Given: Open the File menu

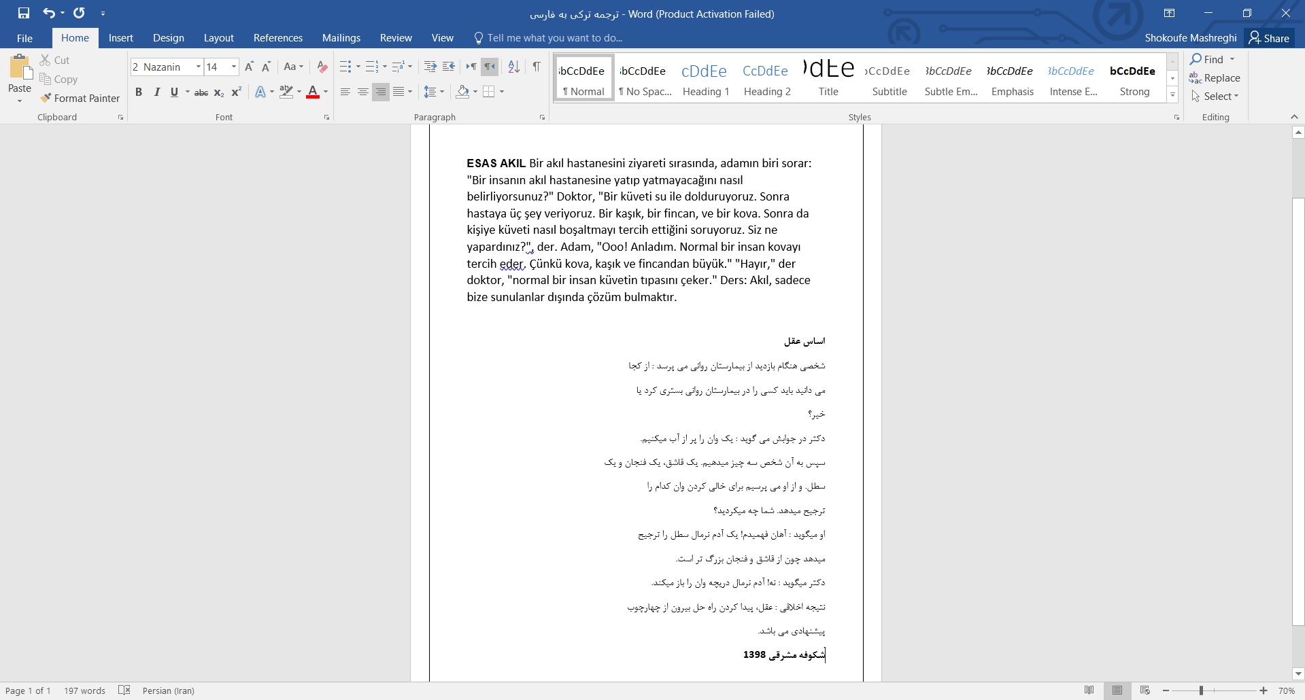Looking at the screenshot, I should tap(24, 38).
